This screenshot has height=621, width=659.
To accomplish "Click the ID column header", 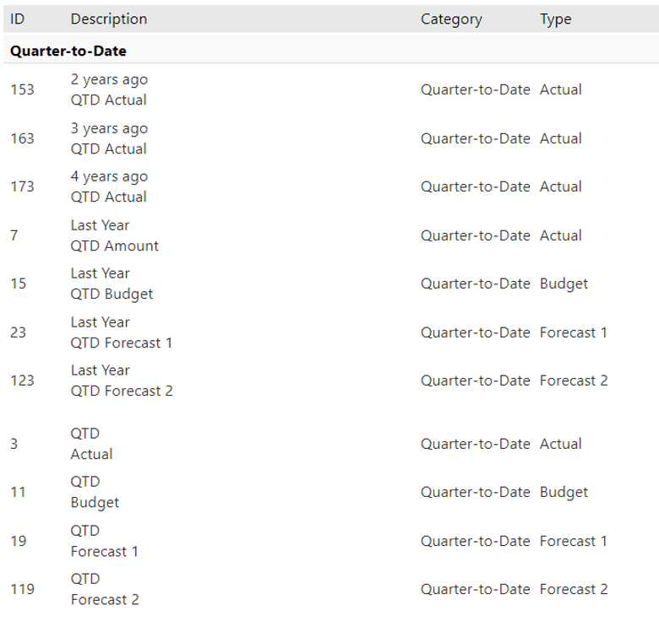I will pyautogui.click(x=17, y=19).
